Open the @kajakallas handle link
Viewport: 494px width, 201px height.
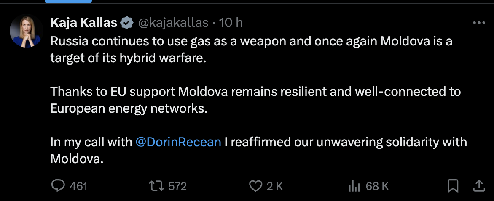[173, 23]
